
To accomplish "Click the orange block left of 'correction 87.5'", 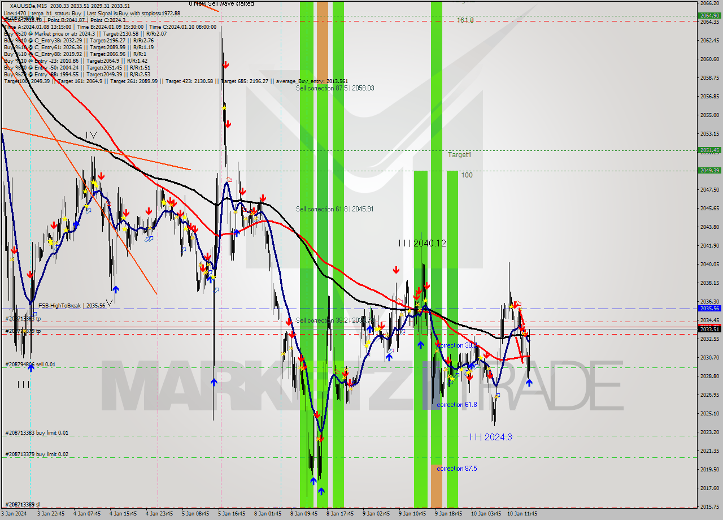I will point(437,486).
